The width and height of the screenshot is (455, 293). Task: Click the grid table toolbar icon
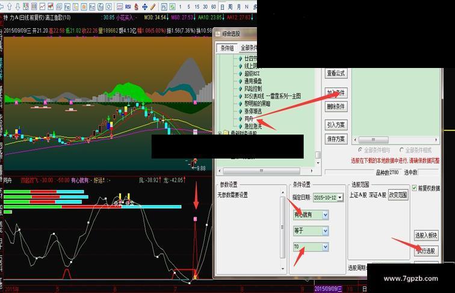tap(34, 7)
